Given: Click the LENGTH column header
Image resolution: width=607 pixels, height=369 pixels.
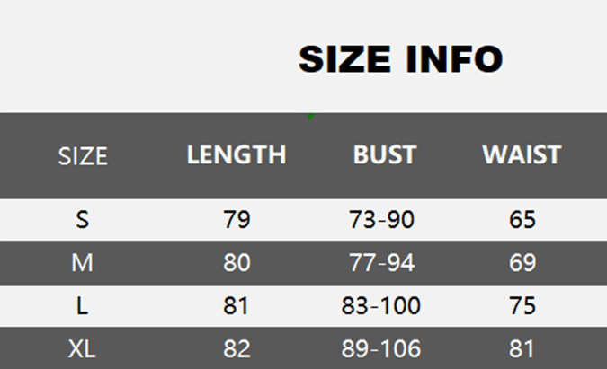Looking at the screenshot, I should (237, 154).
